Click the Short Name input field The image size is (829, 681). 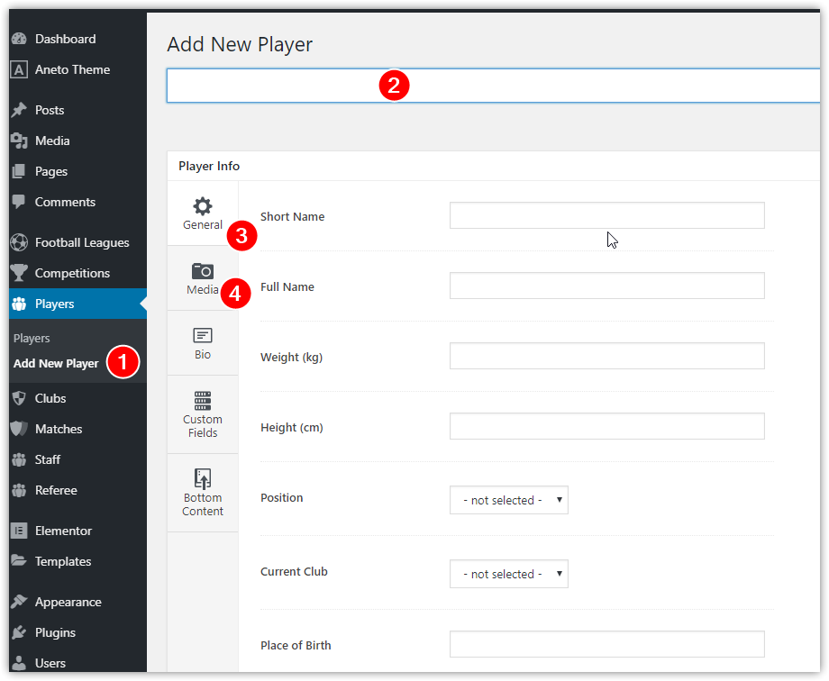click(x=607, y=215)
